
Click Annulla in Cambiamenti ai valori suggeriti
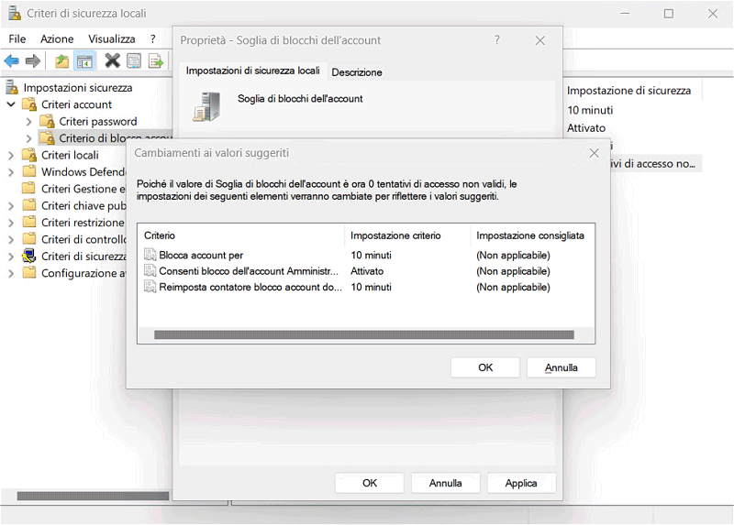[561, 367]
